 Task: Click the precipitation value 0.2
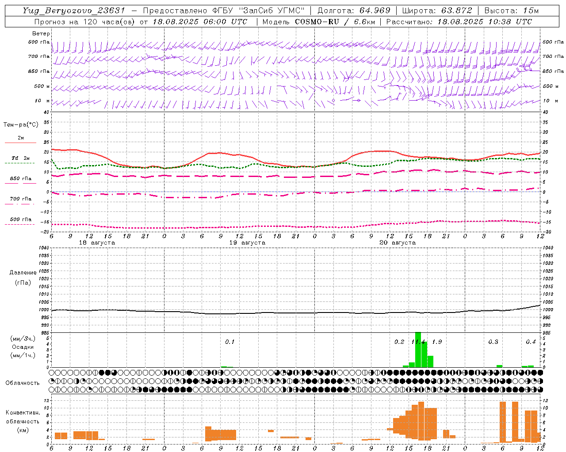pos(399,342)
